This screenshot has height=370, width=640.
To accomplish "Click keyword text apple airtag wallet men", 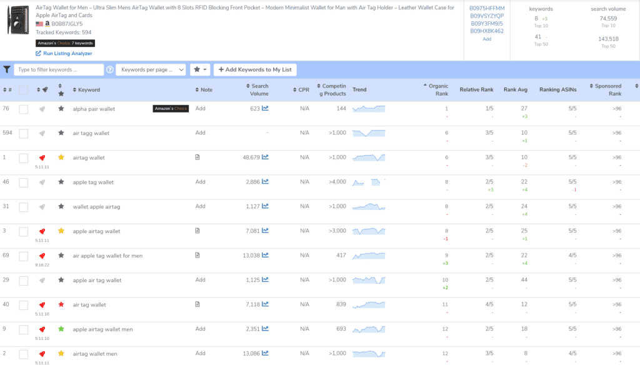I will point(103,329).
